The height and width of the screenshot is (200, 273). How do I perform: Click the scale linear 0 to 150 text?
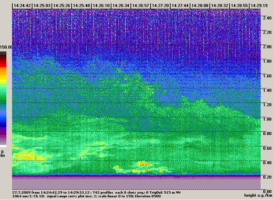coord(116,196)
